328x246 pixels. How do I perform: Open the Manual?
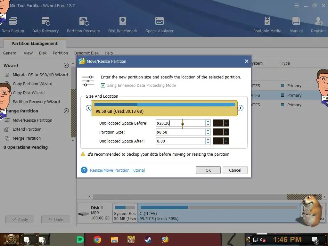pyautogui.click(x=296, y=25)
